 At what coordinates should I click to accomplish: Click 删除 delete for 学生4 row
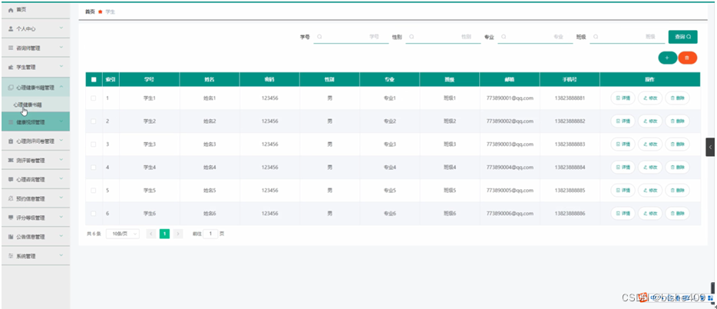pos(677,167)
